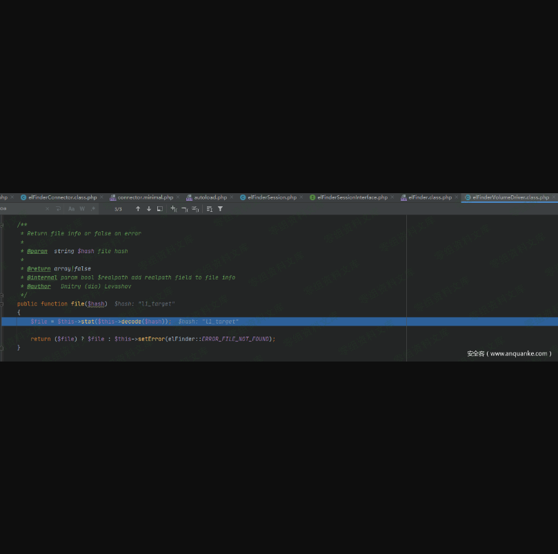Click the @return doc tag
Viewport: 558px width, 554px height.
pyautogui.click(x=39, y=268)
